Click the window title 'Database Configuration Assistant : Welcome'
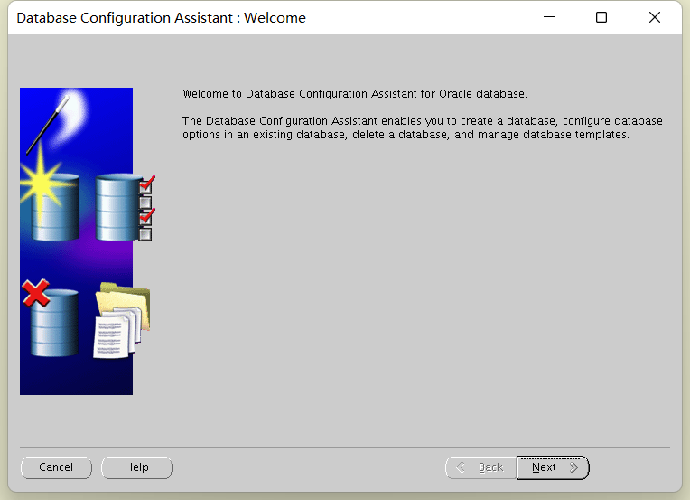 (161, 17)
